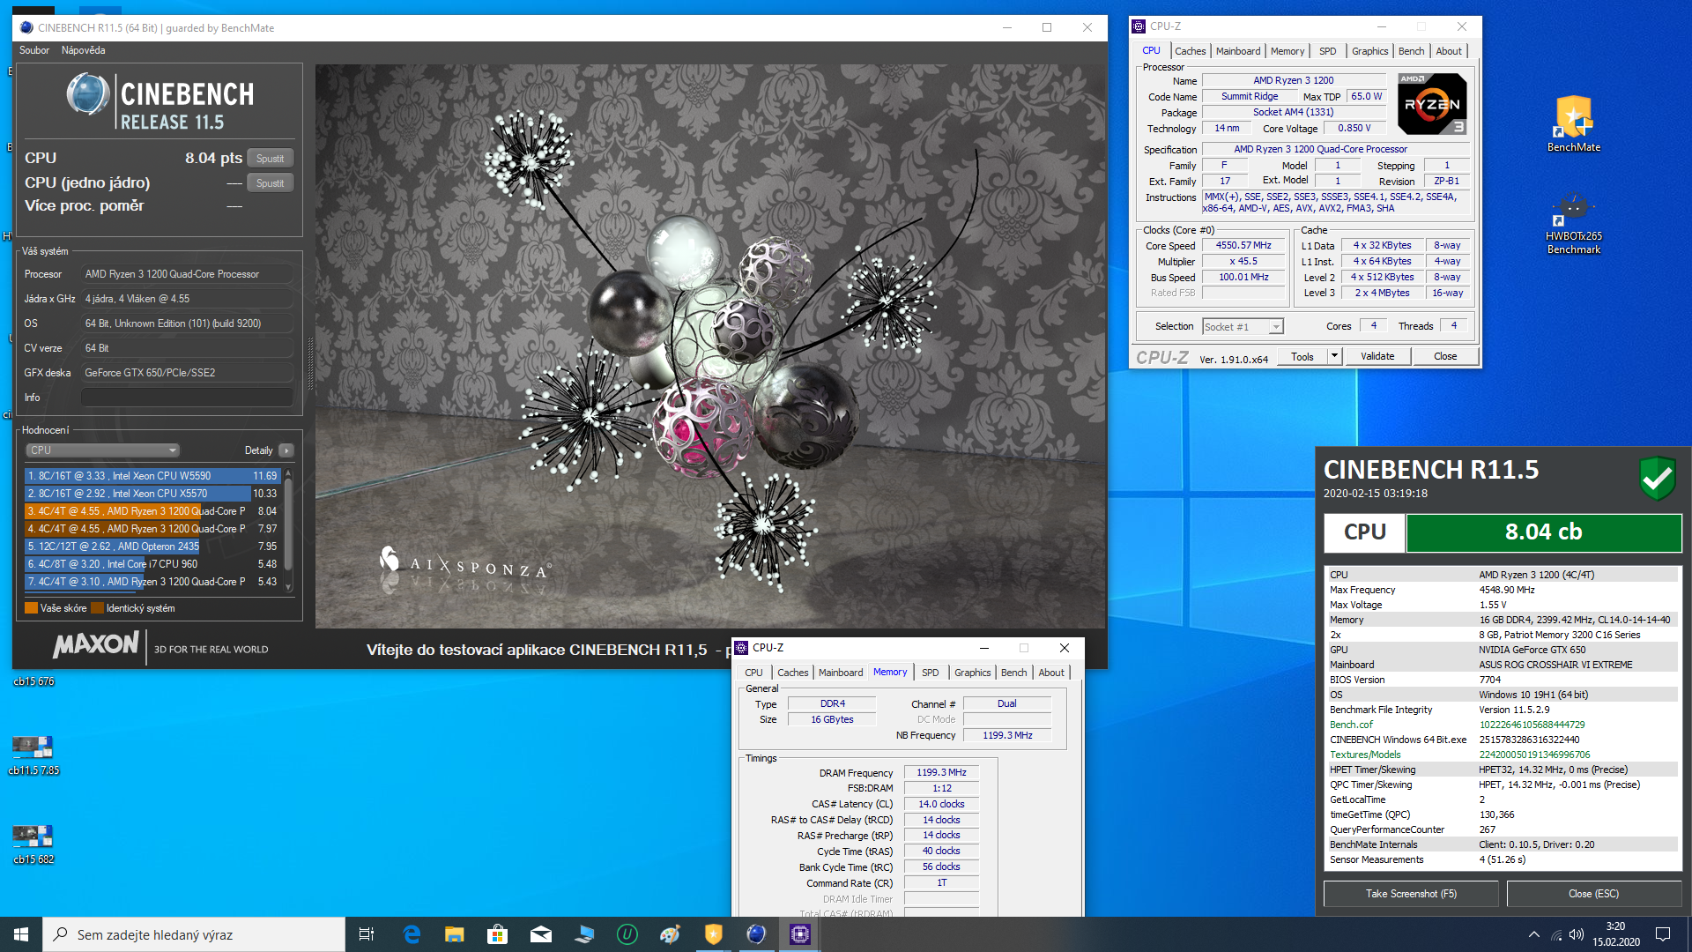Switch to Graphics tab in top CPU-Z window
Screen dimensions: 1692x952
[1369, 51]
